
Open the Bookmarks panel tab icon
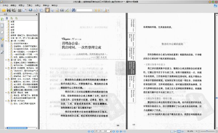[x=2, y=19]
